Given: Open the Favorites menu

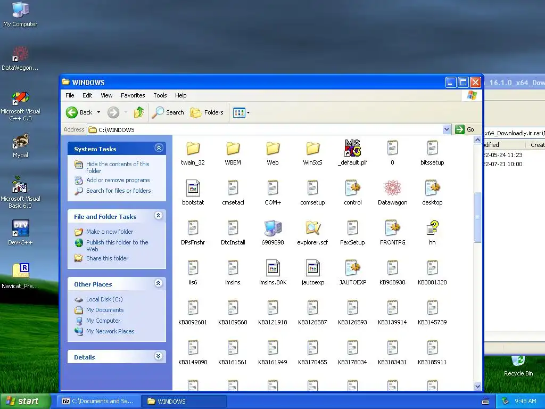Looking at the screenshot, I should [x=133, y=95].
